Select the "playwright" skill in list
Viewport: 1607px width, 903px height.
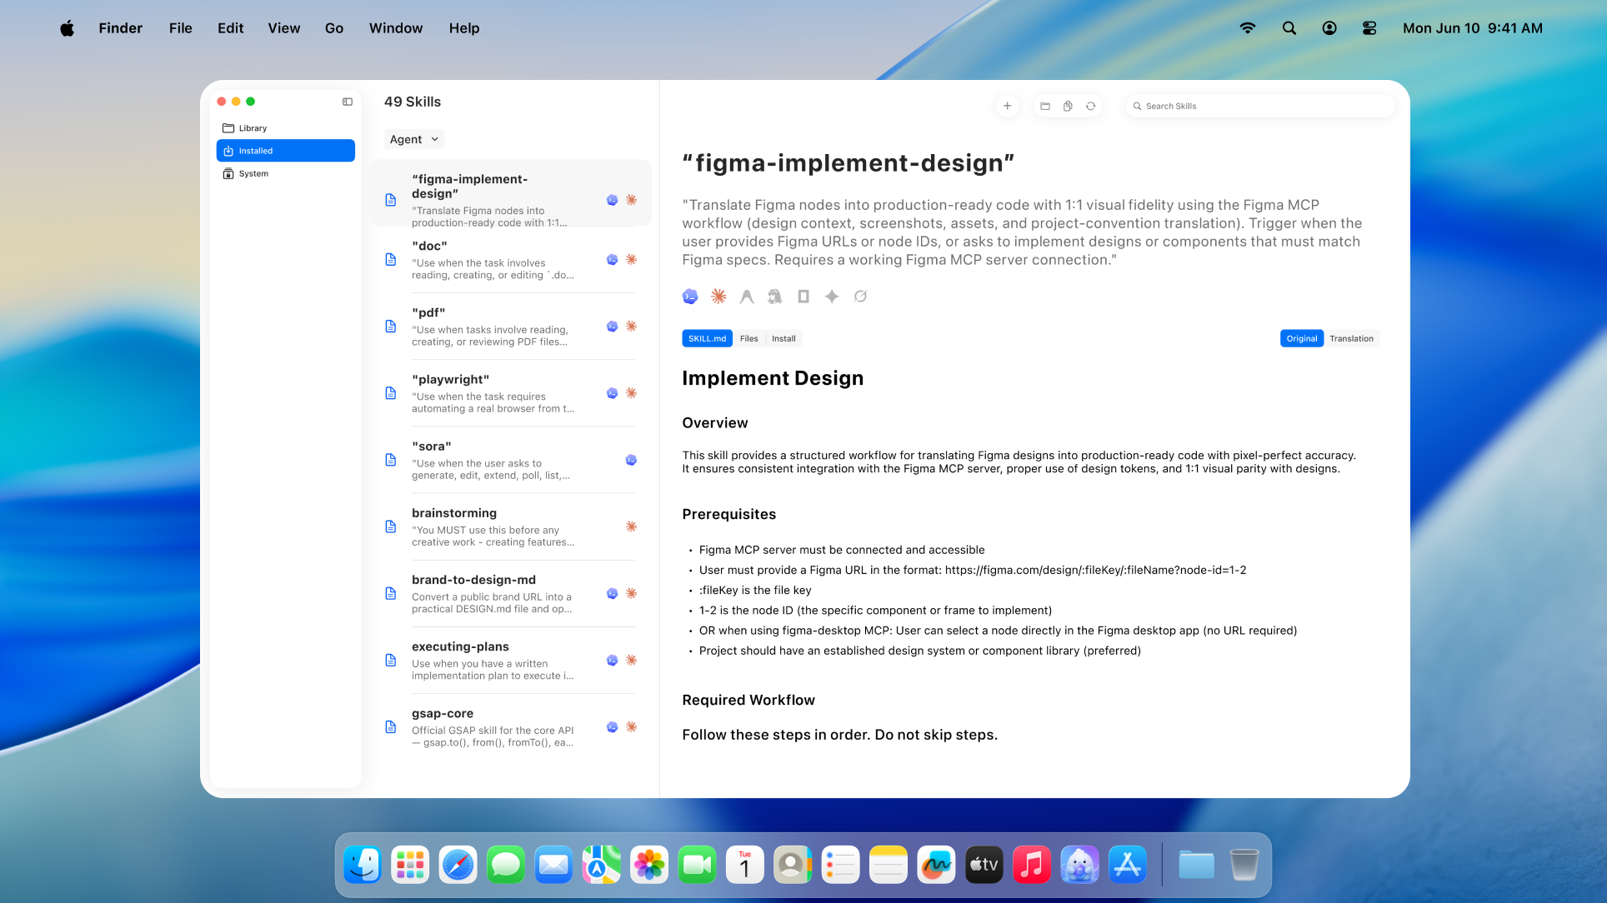(511, 393)
